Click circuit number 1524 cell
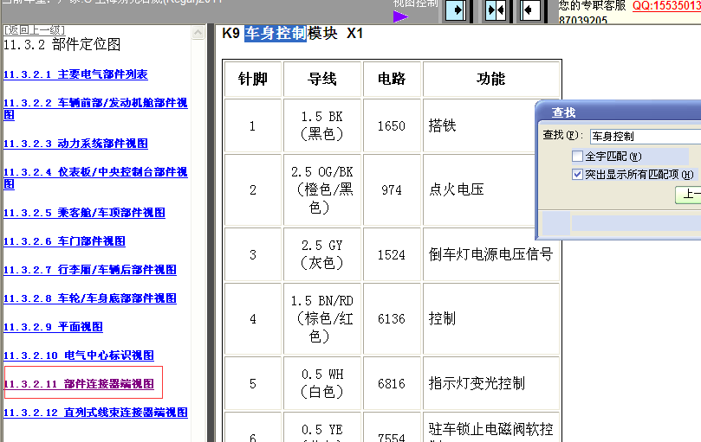Image resolution: width=701 pixels, height=442 pixels. (392, 254)
